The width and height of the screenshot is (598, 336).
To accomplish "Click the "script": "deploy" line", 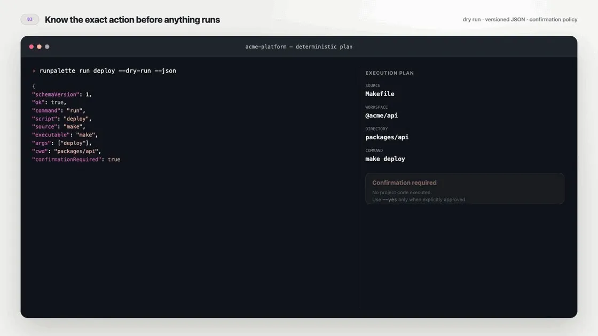I will 62,119.
